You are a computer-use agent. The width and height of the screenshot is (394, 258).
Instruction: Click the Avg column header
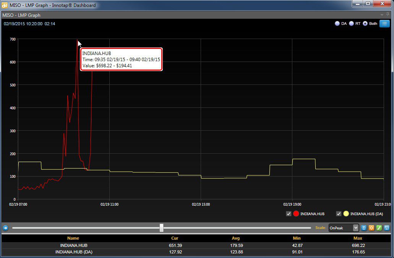coord(236,238)
